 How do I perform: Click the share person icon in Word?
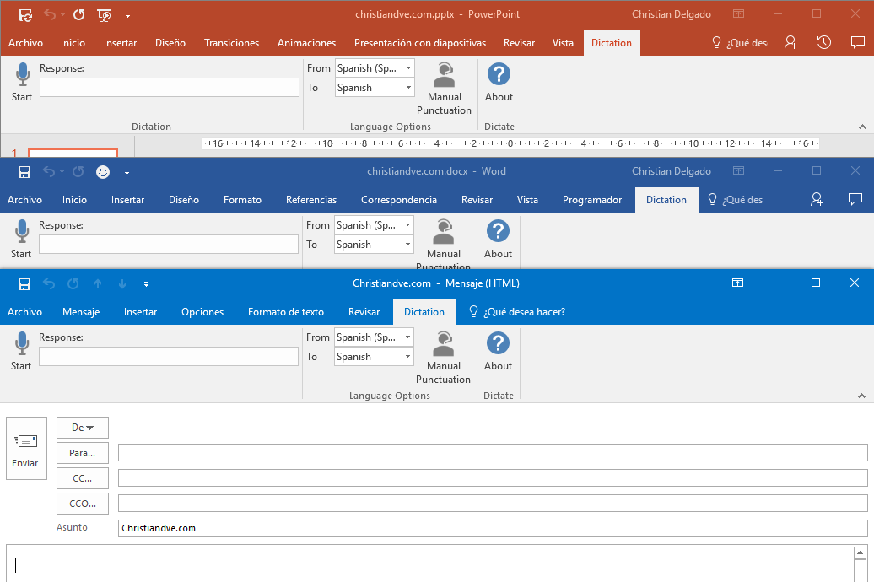coord(817,199)
